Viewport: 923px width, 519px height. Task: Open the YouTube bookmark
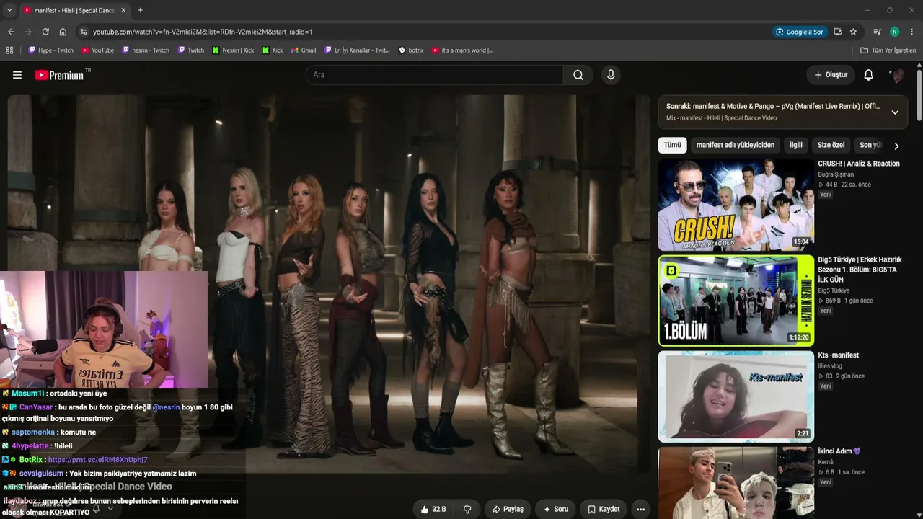[x=97, y=50]
